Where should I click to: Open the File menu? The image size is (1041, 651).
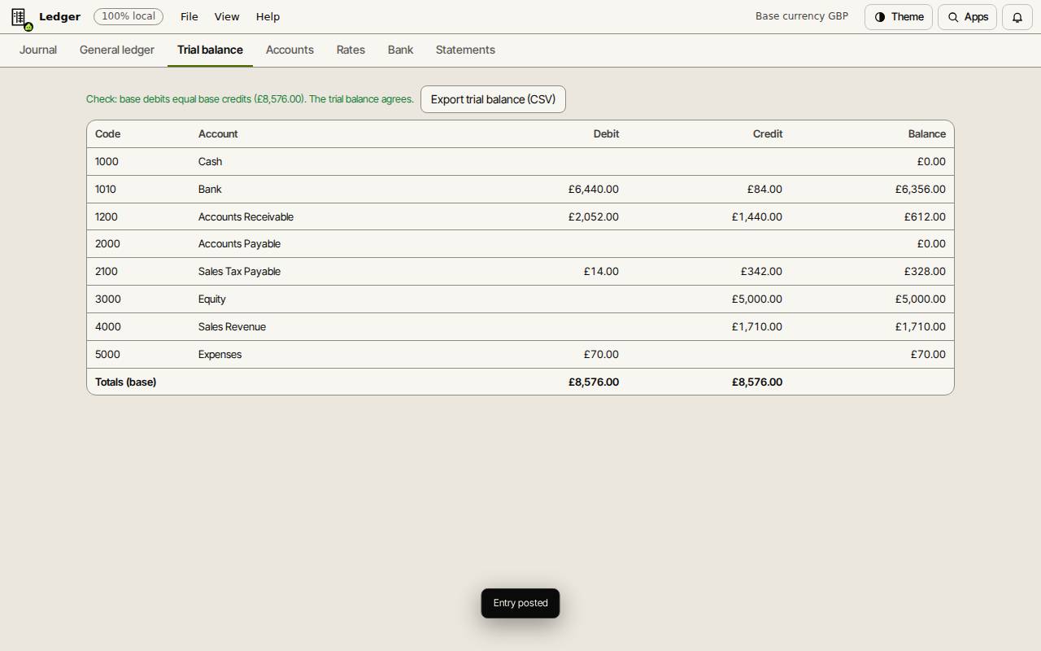(189, 16)
